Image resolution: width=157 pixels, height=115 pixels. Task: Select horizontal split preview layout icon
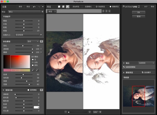click(x=63, y=7)
